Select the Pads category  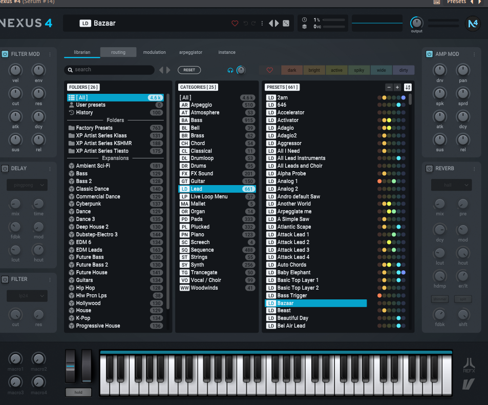pos(217,219)
